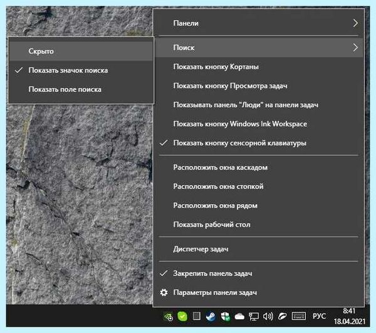Expand the Панели submenu arrow
Image resolution: width=376 pixels, height=333 pixels.
355,23
